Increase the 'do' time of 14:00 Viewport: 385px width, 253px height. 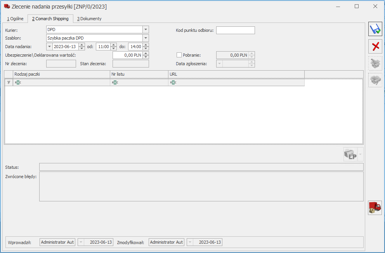click(146, 45)
